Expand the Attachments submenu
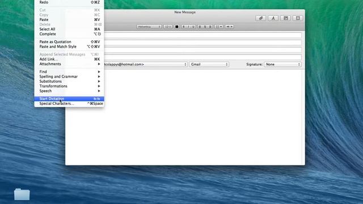Viewport: 363px width, 204px height. pyautogui.click(x=69, y=64)
